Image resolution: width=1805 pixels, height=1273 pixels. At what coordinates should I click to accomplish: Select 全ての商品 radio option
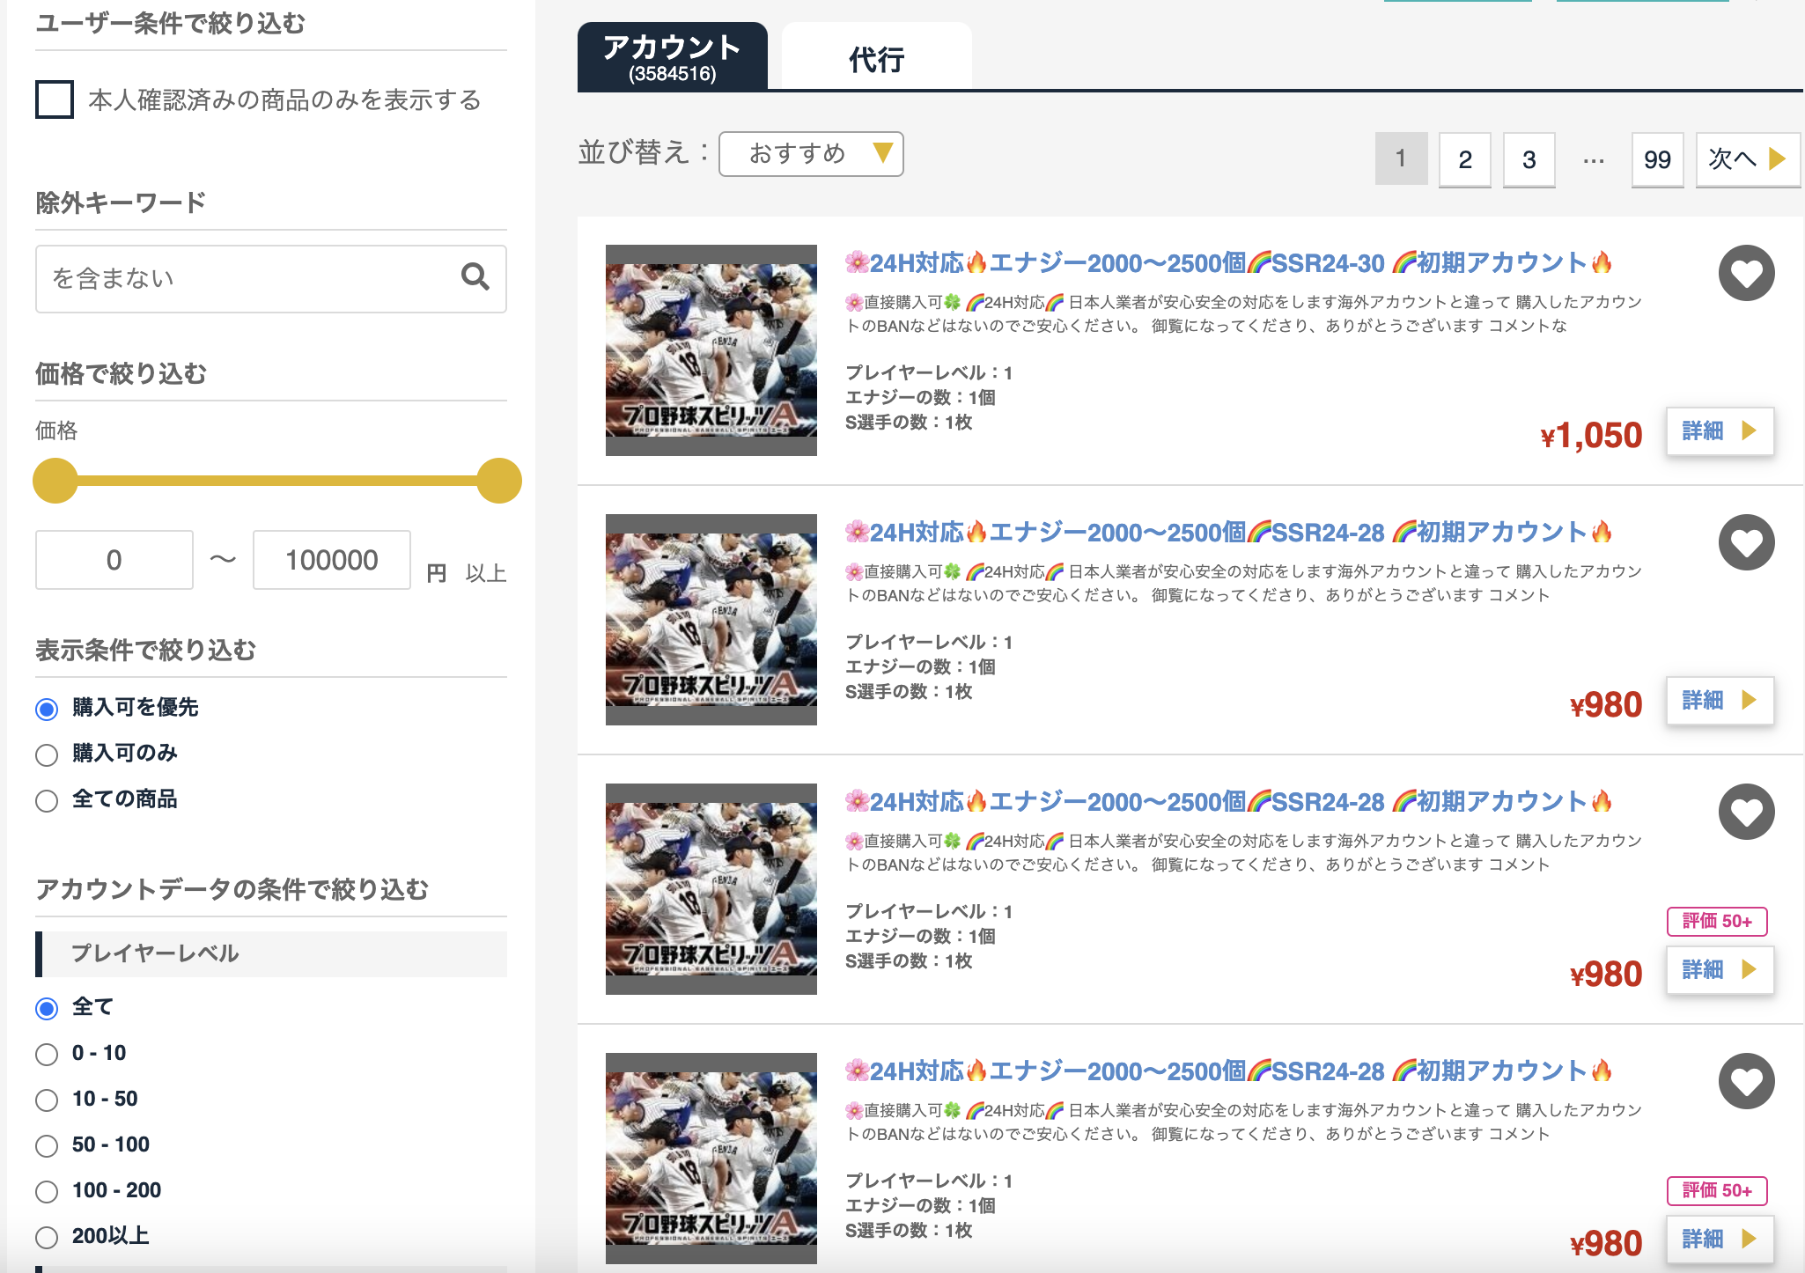[47, 800]
